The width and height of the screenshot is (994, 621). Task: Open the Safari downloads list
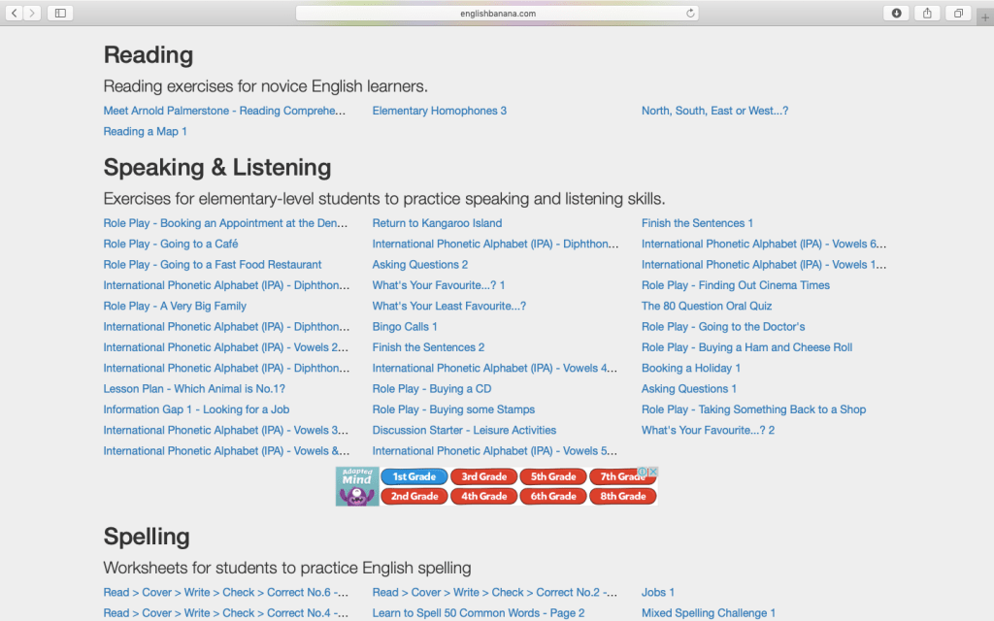point(896,13)
